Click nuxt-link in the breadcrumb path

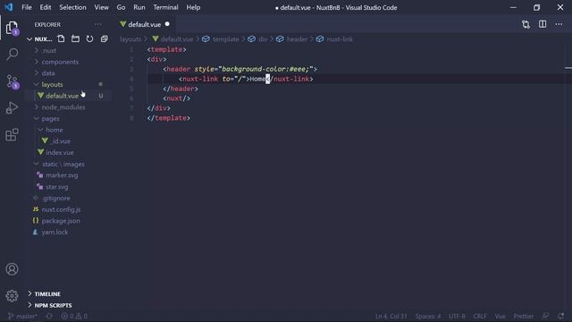340,39
